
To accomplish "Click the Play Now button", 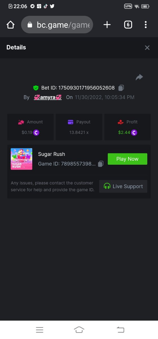I will coord(128,159).
